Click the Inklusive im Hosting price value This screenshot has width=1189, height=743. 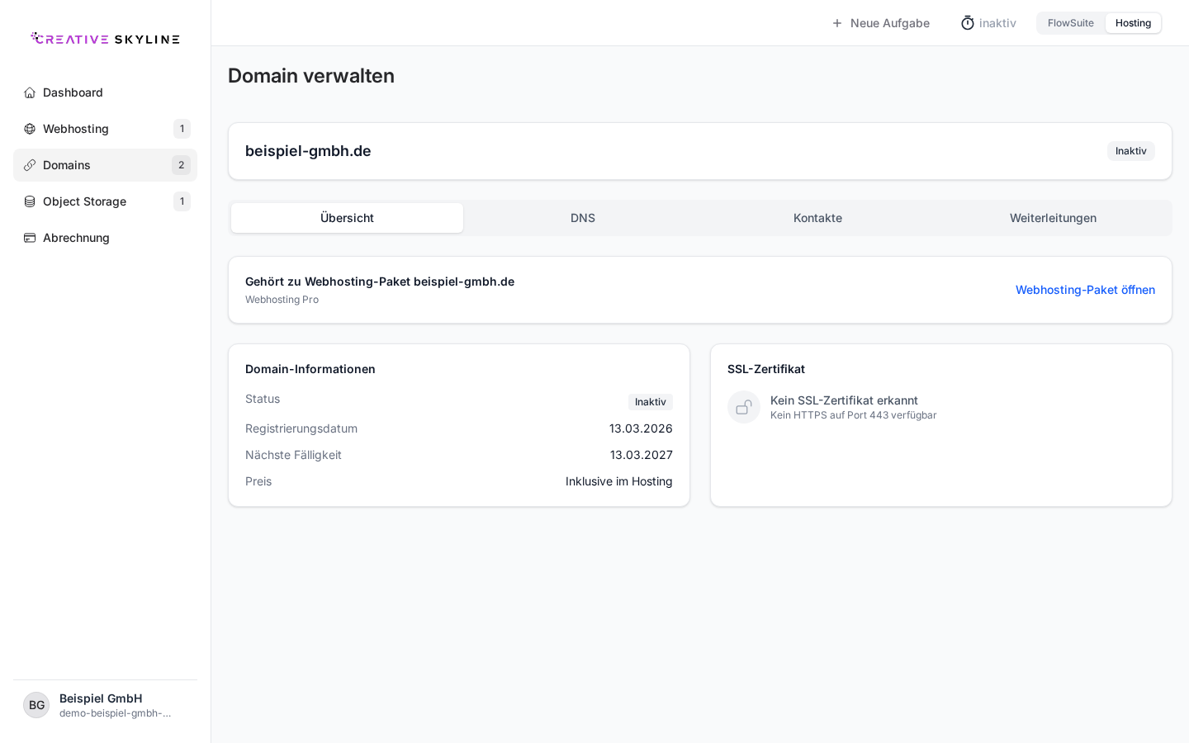(618, 481)
